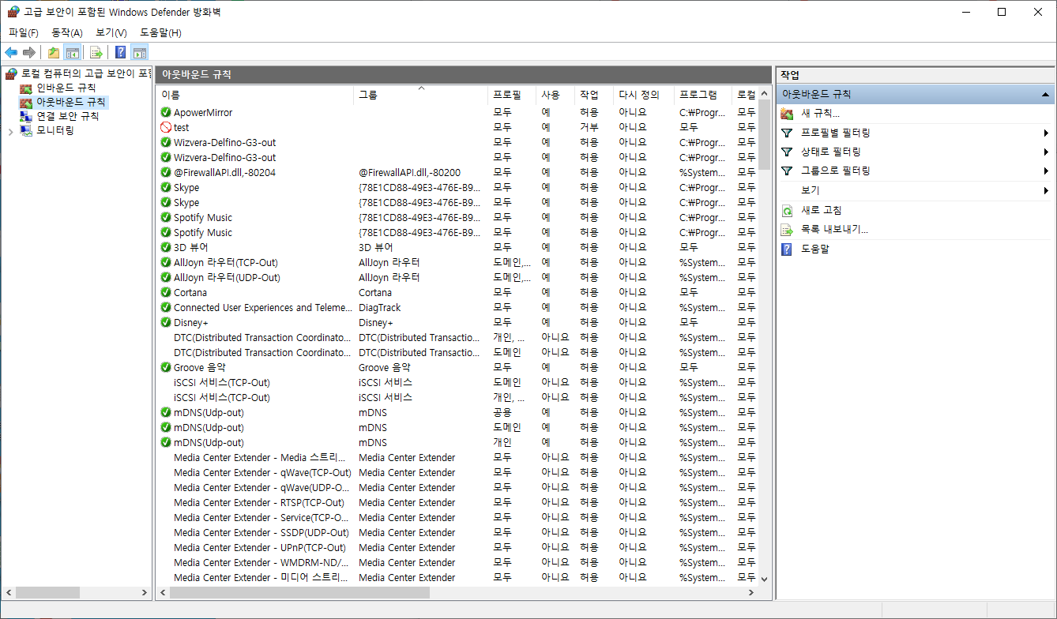Click the green refresh icon for 새로 고침
The height and width of the screenshot is (619, 1057).
pyautogui.click(x=787, y=211)
